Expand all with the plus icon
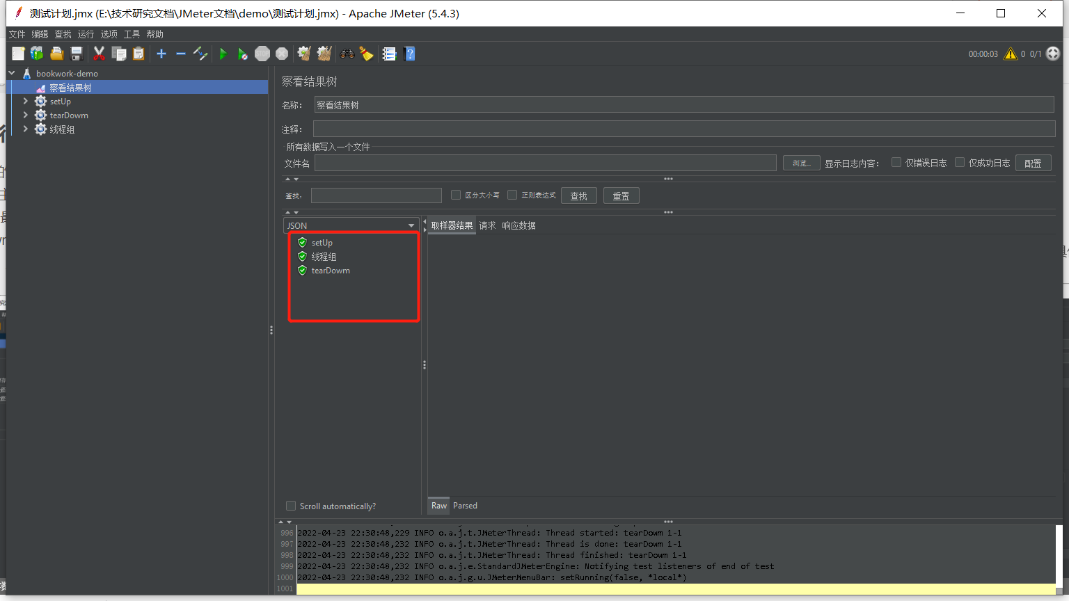Screen dimensions: 1069x601 tap(161, 54)
